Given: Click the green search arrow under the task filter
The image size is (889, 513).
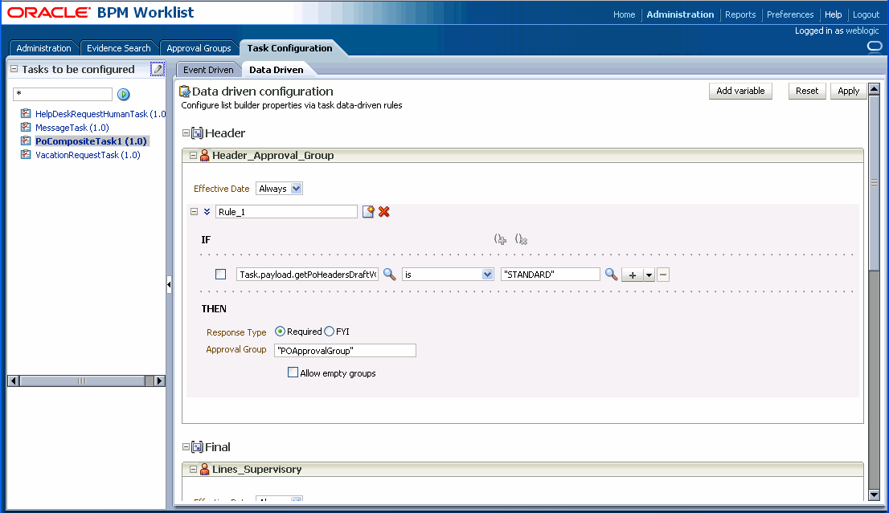Looking at the screenshot, I should point(123,94).
